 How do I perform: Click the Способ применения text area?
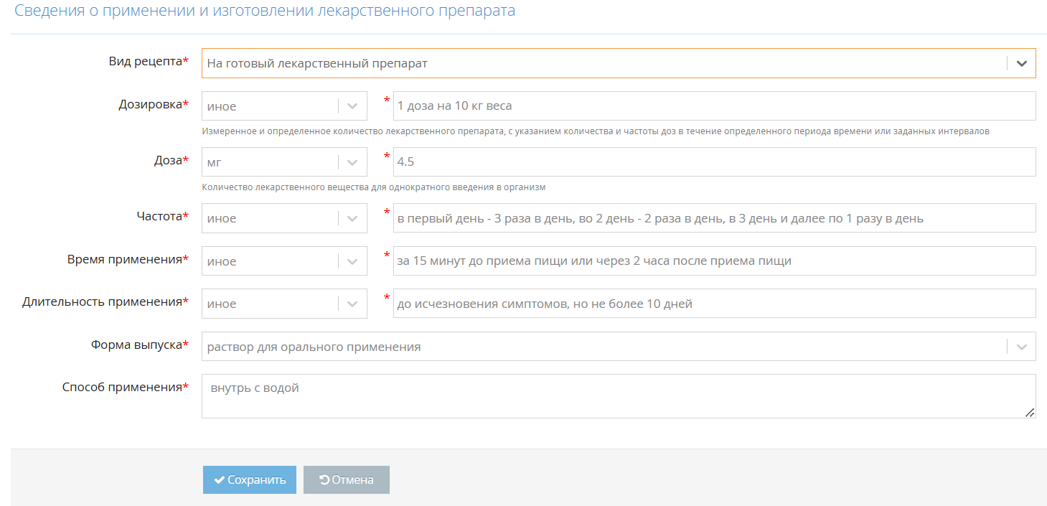[x=617, y=396]
